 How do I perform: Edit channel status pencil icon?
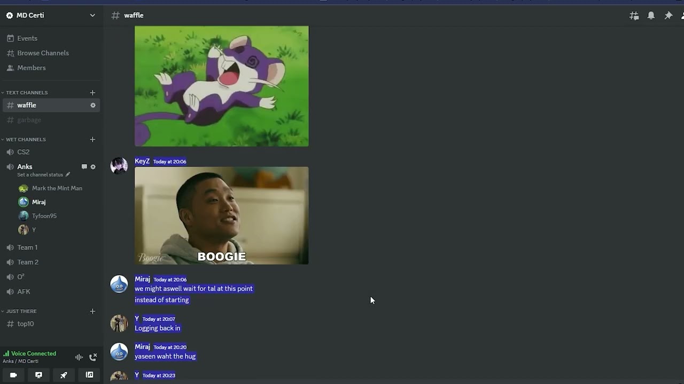(x=67, y=175)
